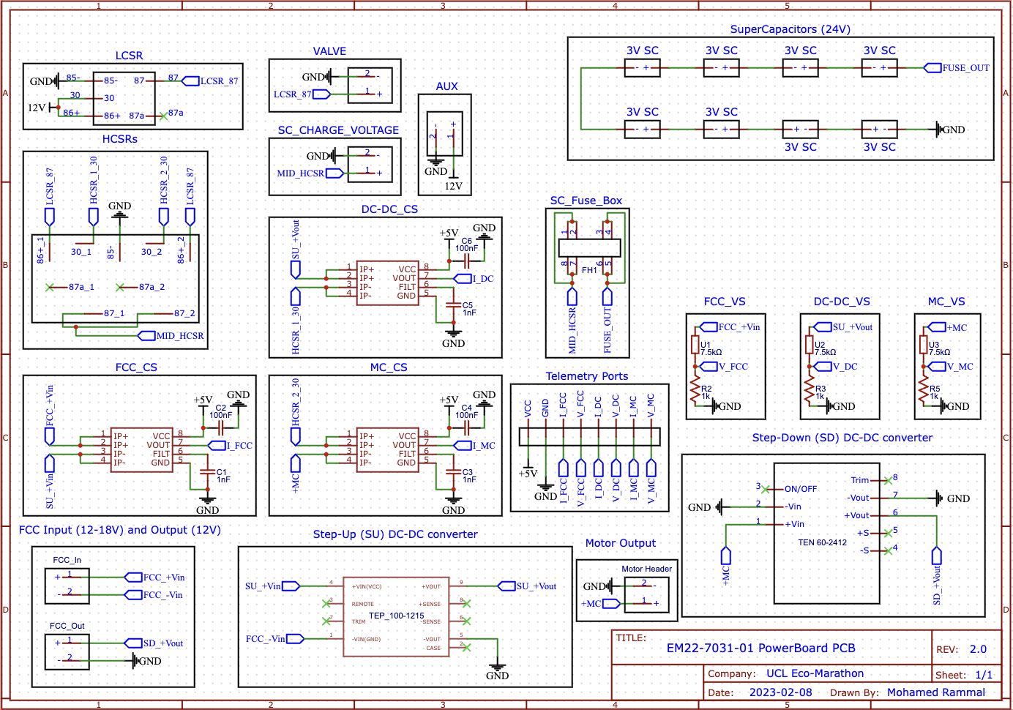Click the Trim pin on TEN 60-2412
This screenshot has width=1013, height=710.
pyautogui.click(x=860, y=480)
